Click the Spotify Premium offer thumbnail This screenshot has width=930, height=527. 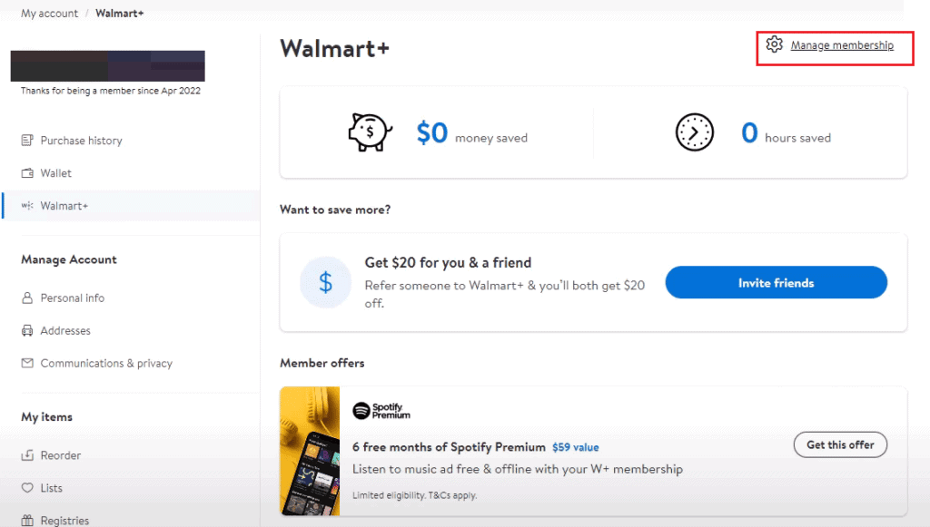310,451
